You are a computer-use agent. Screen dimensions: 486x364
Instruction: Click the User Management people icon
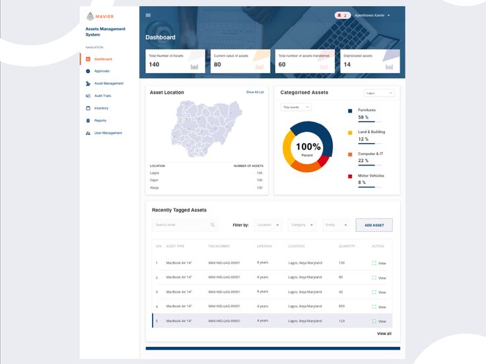(x=88, y=133)
